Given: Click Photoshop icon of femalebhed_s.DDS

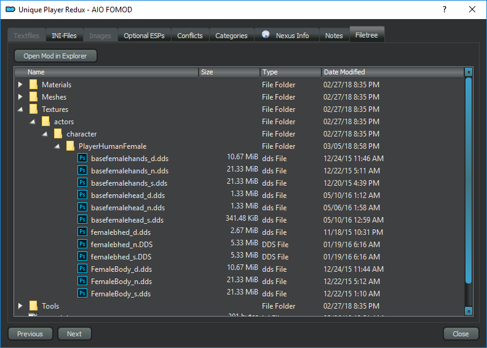Looking at the screenshot, I should point(82,256).
